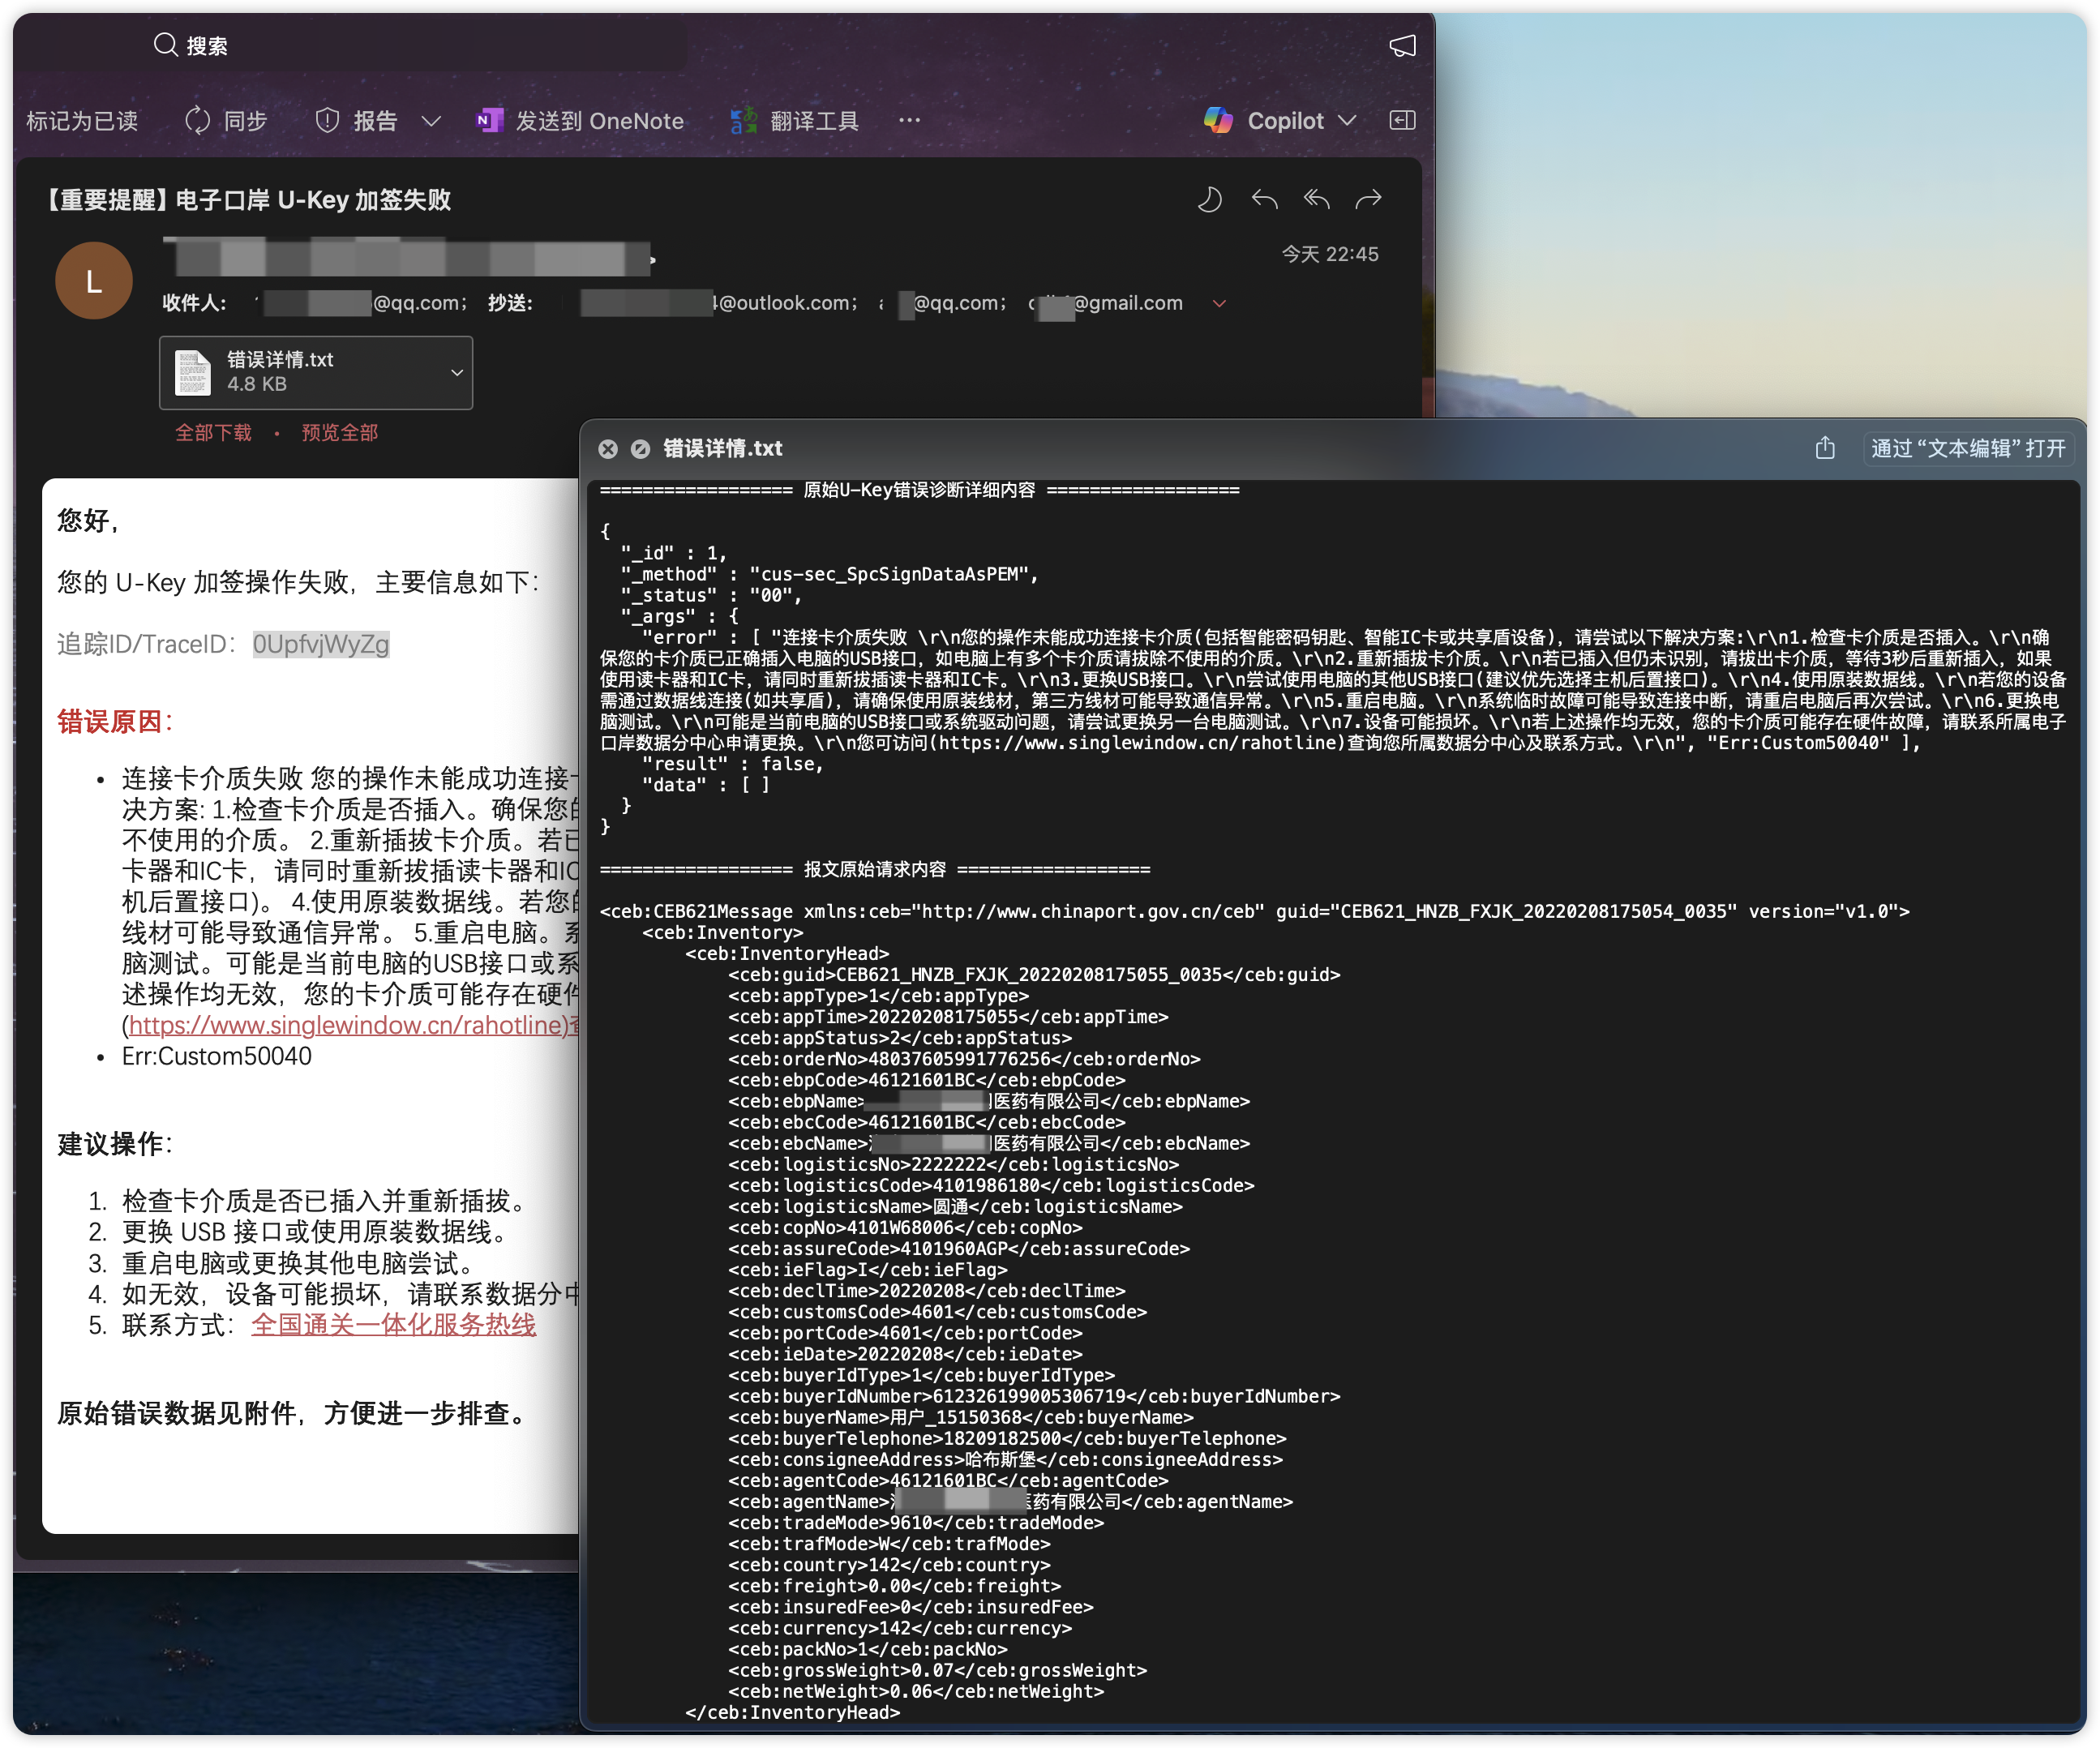The height and width of the screenshot is (1748, 2100).
Task: Click the reply-all double arrow icon
Action: (1316, 199)
